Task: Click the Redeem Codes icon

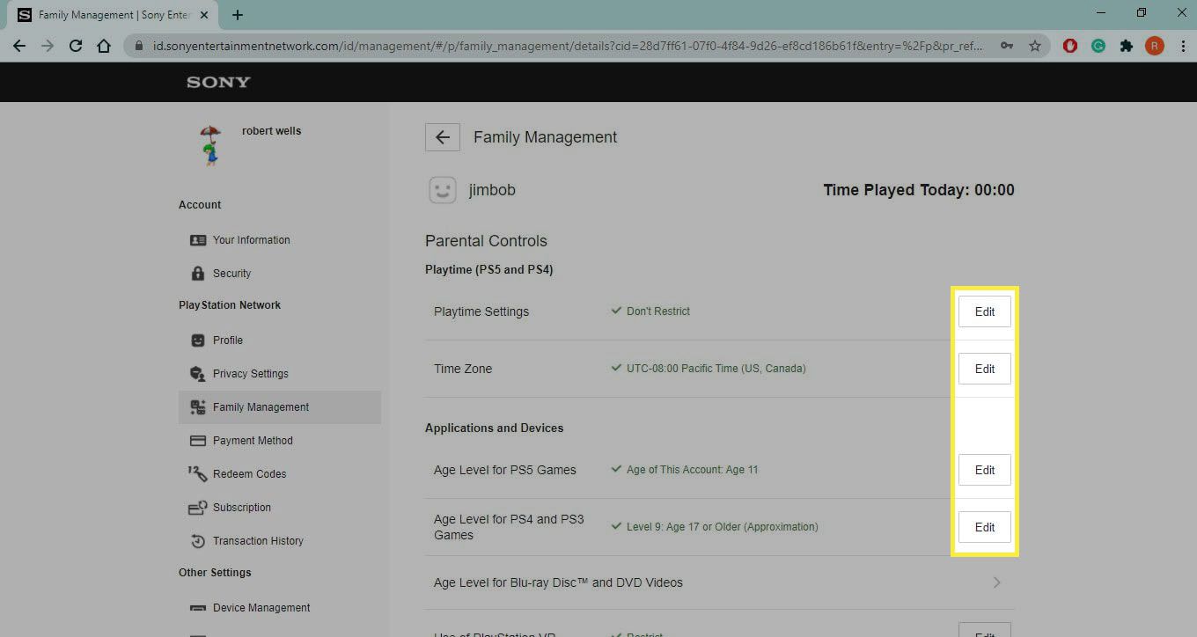Action: [x=198, y=474]
